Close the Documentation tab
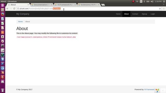This screenshot has height=93, width=166. tap(52, 5)
